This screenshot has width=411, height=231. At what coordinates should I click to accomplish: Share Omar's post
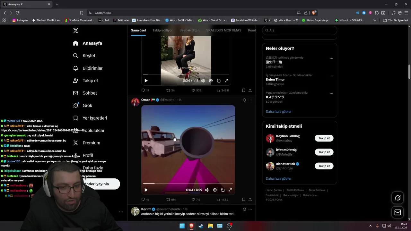click(x=250, y=200)
